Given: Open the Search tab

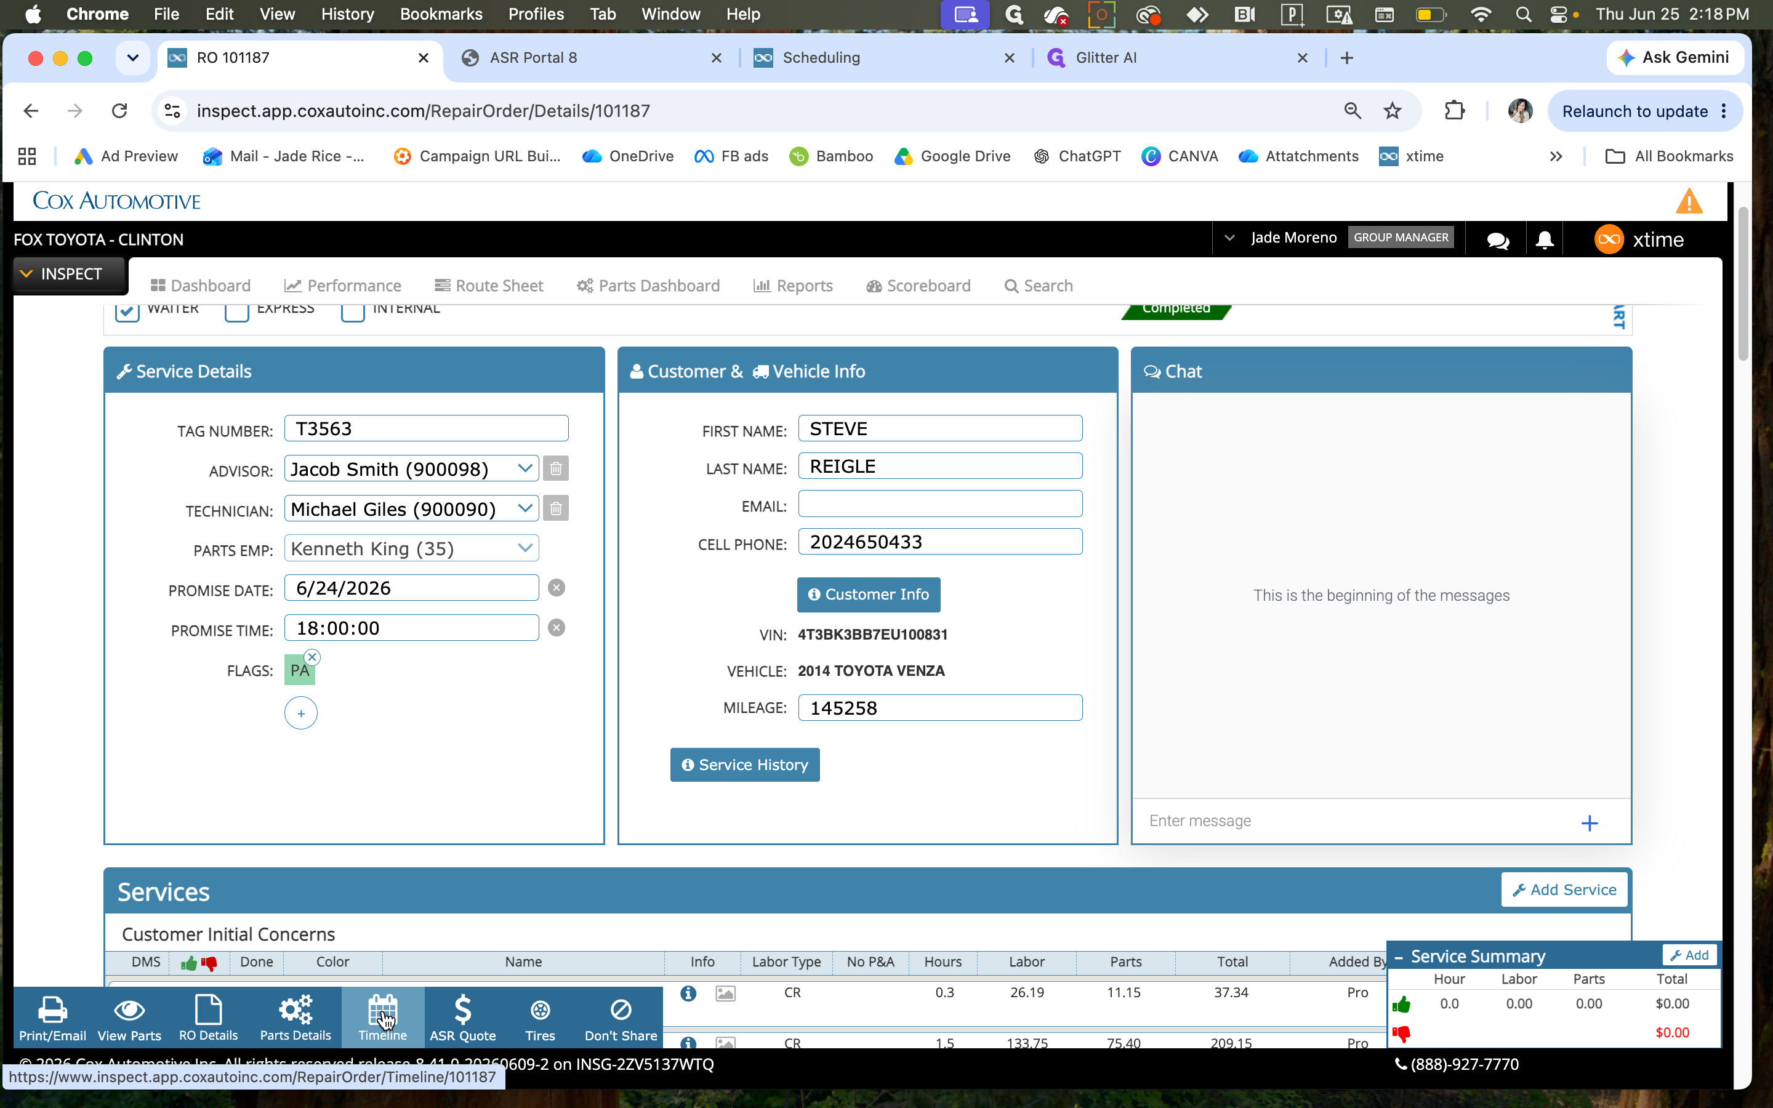Looking at the screenshot, I should (x=1038, y=286).
